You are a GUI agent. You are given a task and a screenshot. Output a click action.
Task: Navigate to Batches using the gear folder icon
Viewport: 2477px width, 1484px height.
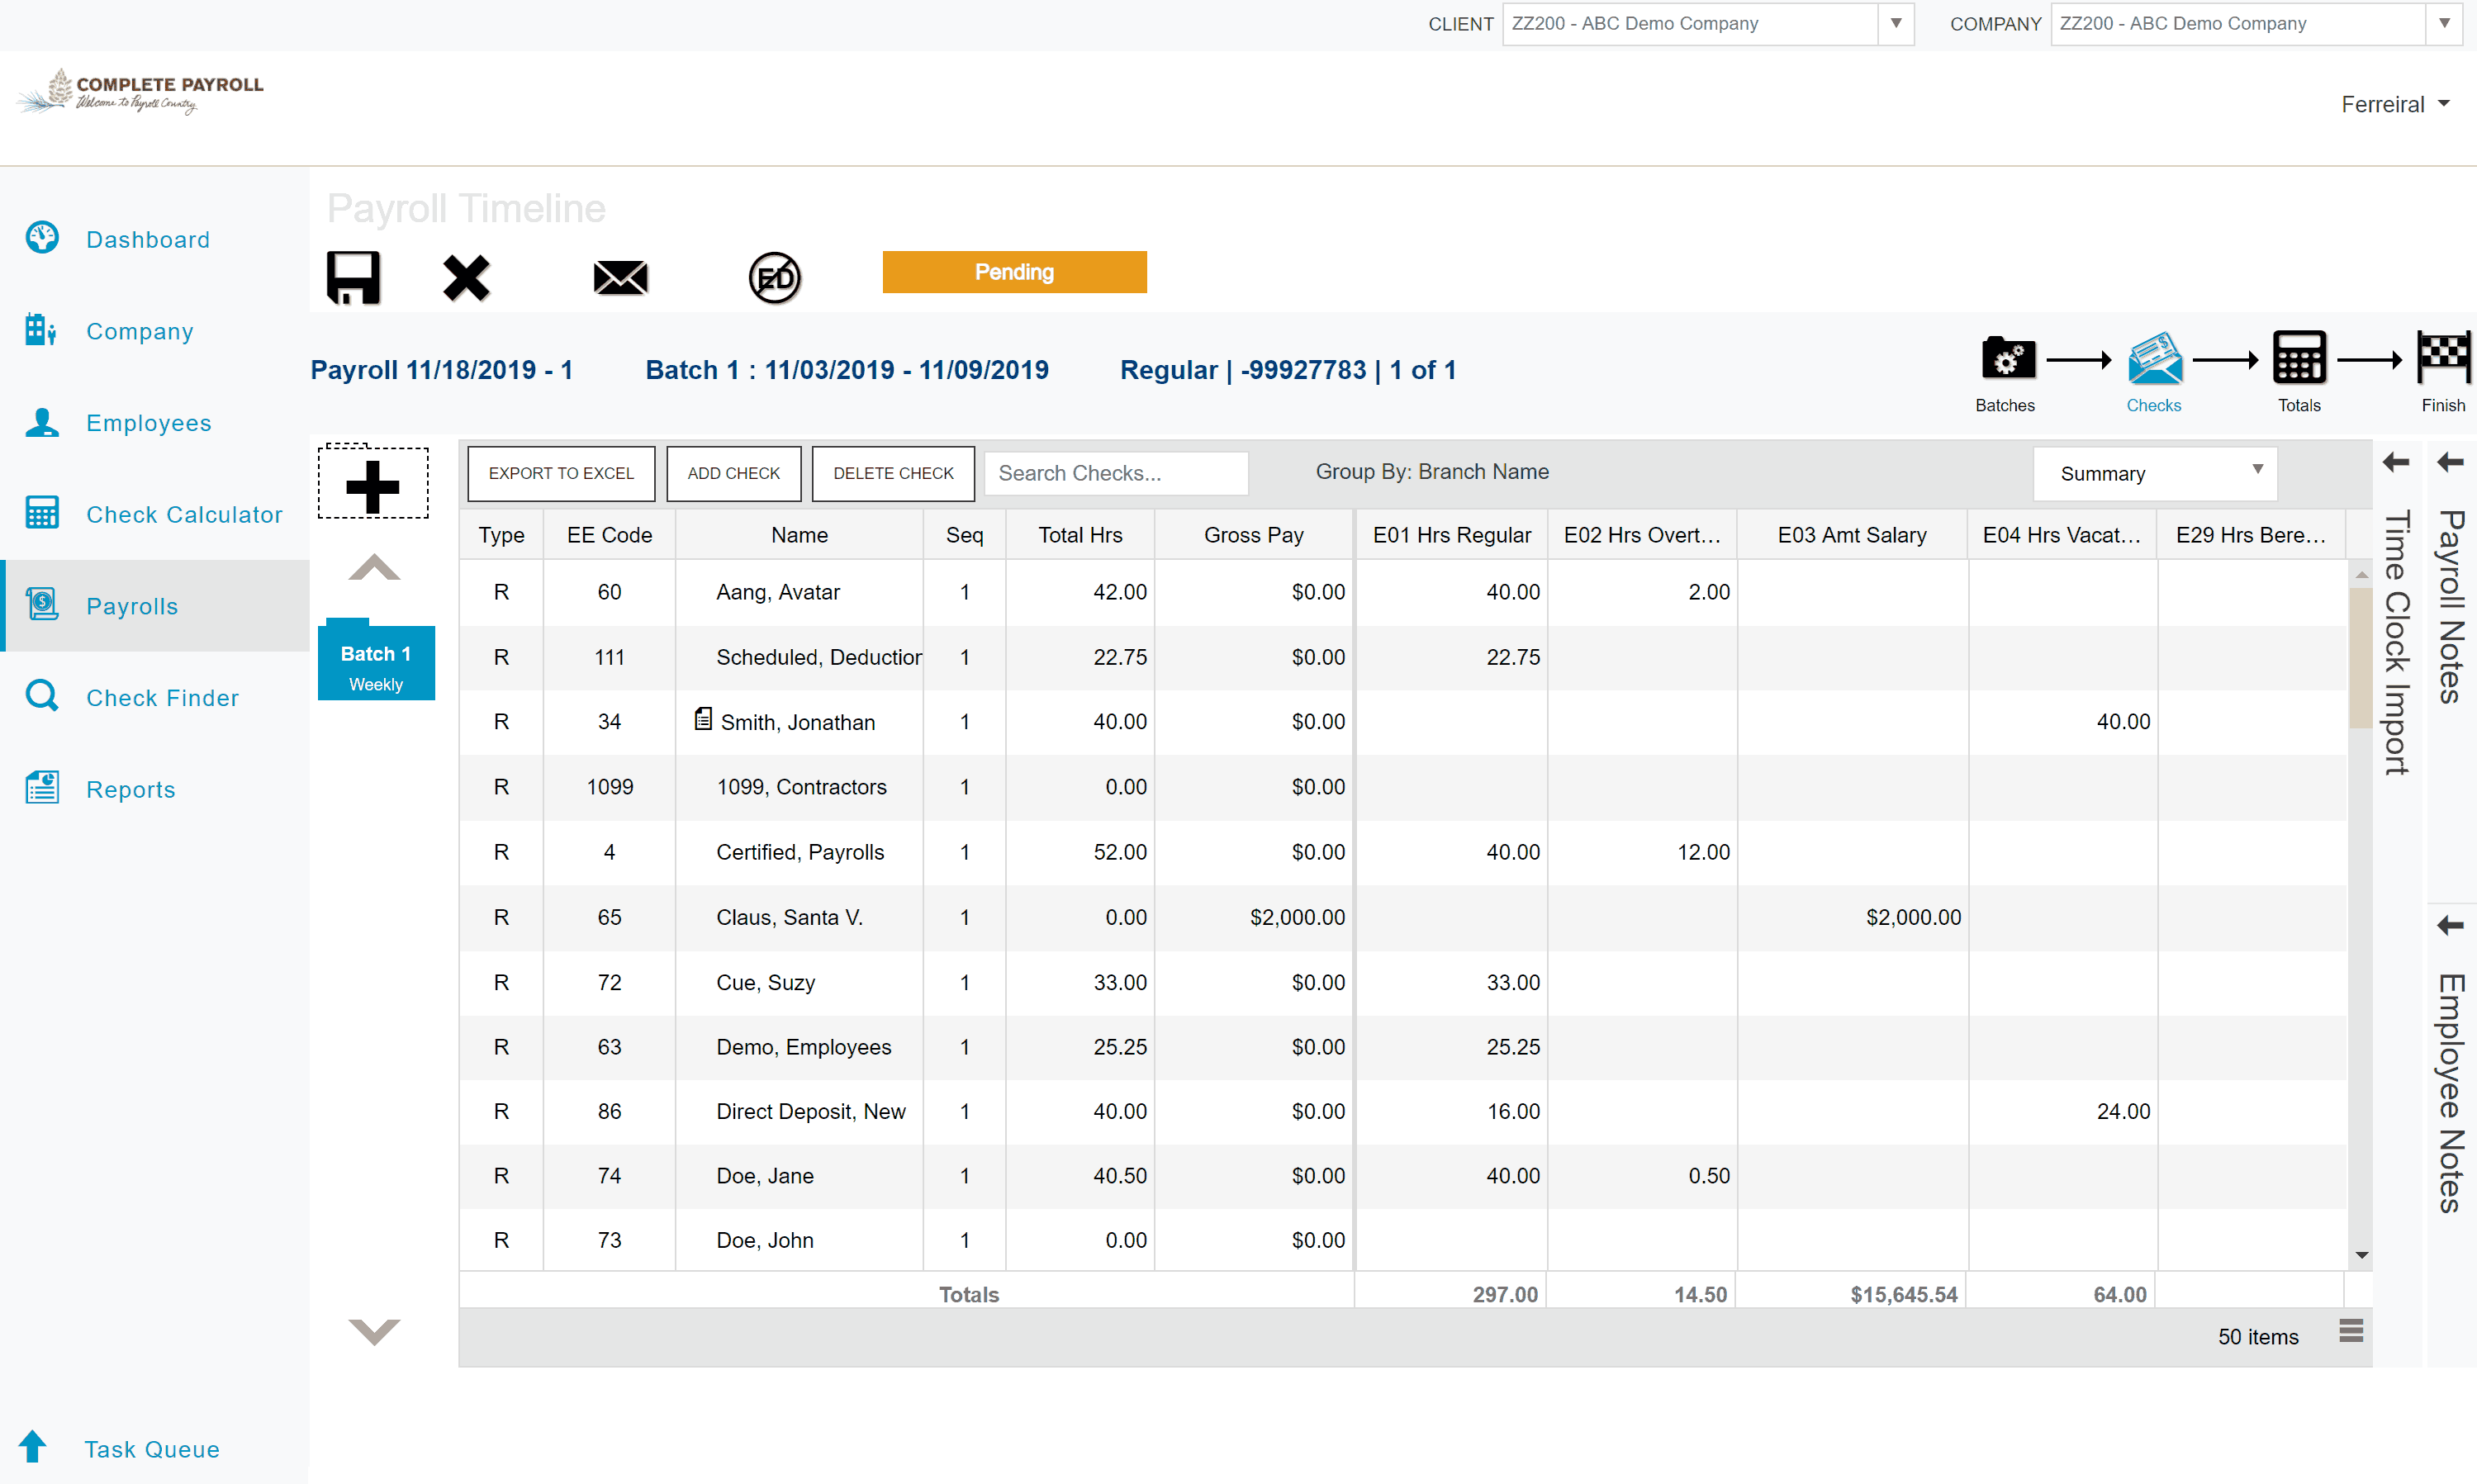tap(2006, 360)
